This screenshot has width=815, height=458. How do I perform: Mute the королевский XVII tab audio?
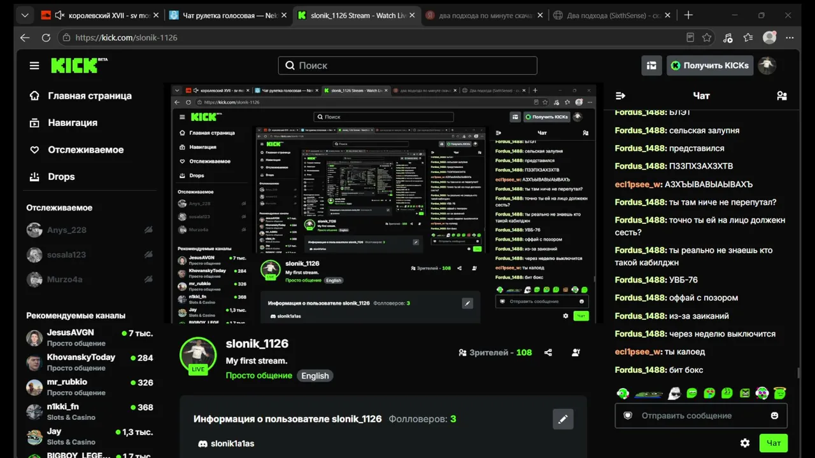[x=60, y=15]
